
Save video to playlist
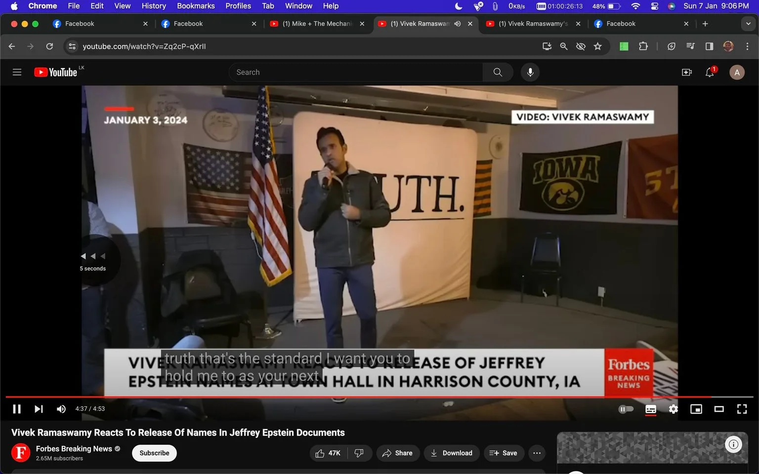tap(503, 453)
